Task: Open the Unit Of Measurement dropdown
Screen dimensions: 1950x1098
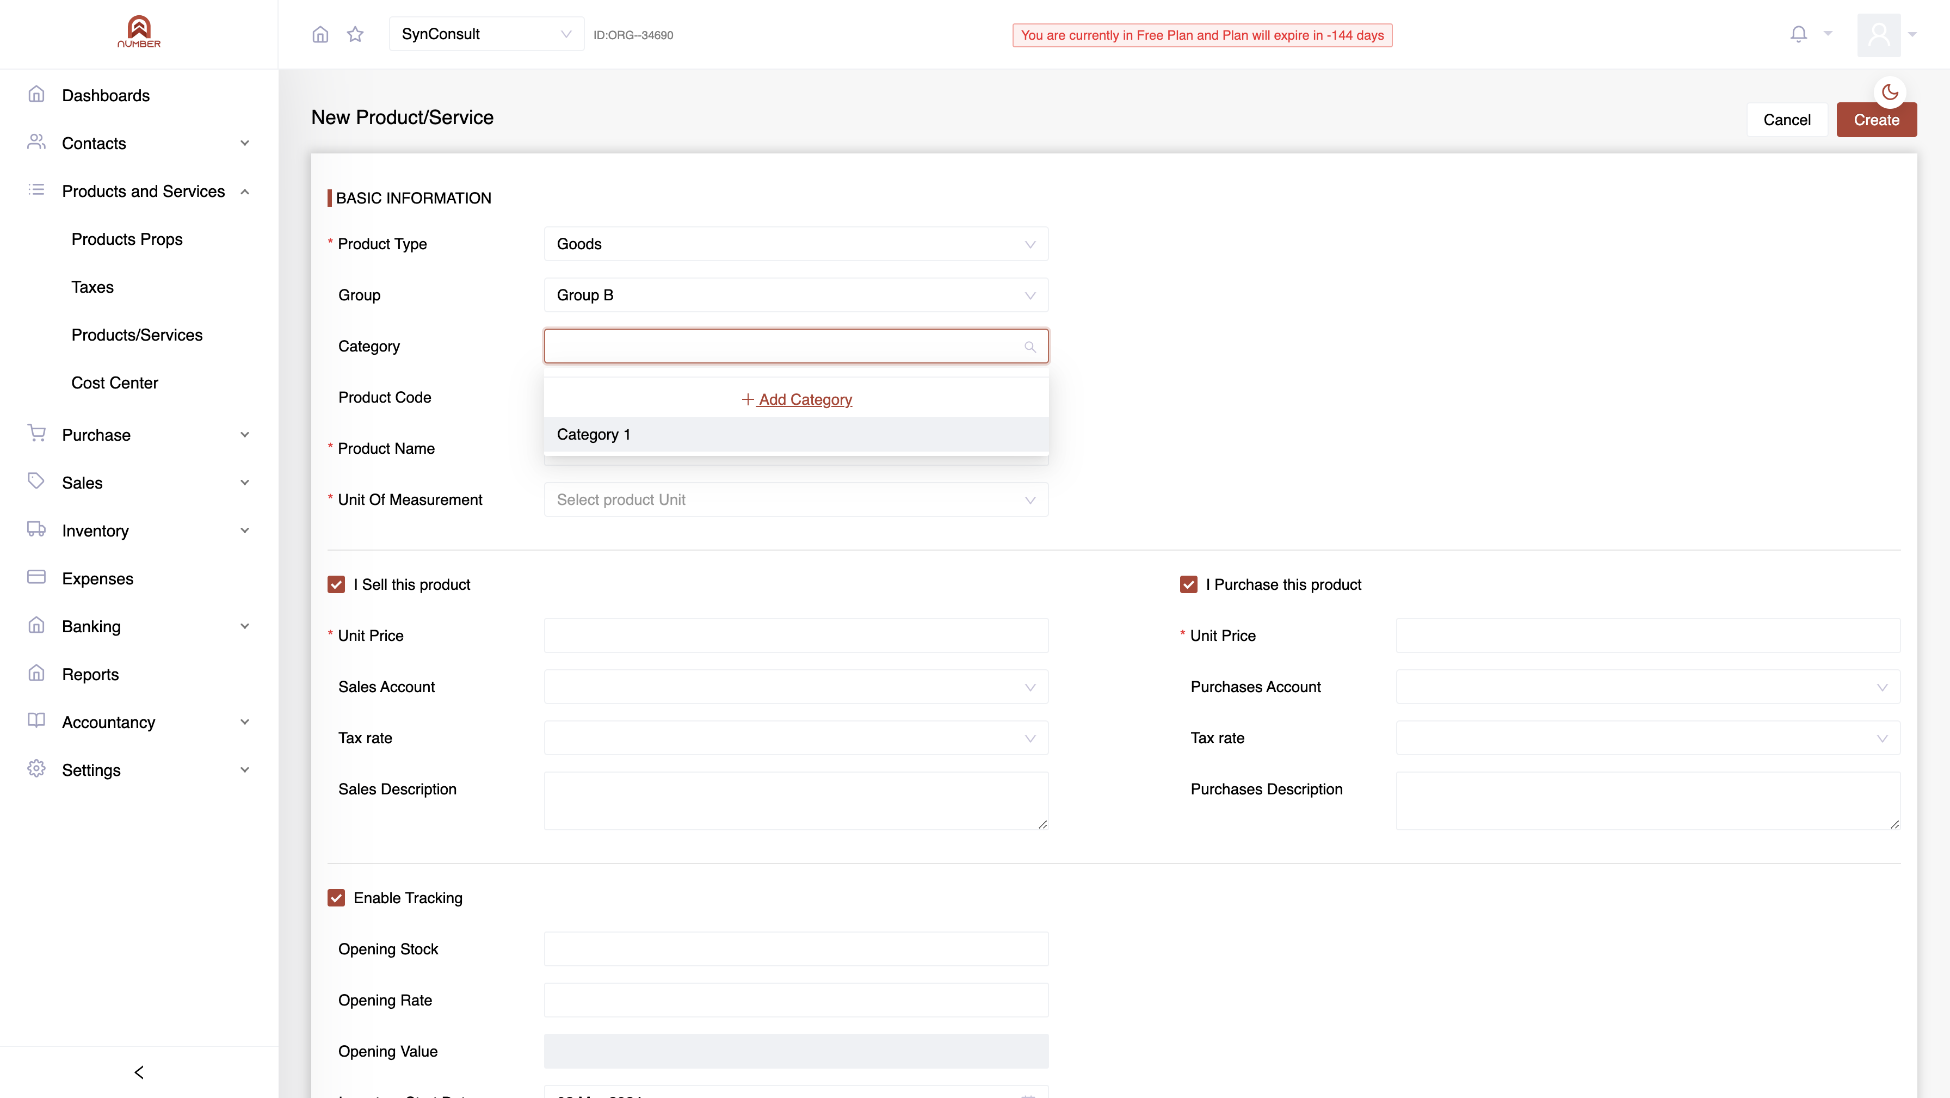Action: click(795, 500)
